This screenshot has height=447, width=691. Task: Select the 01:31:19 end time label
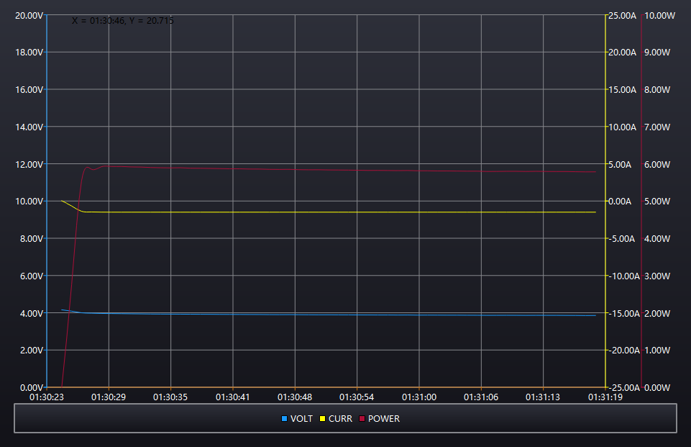[x=605, y=397]
